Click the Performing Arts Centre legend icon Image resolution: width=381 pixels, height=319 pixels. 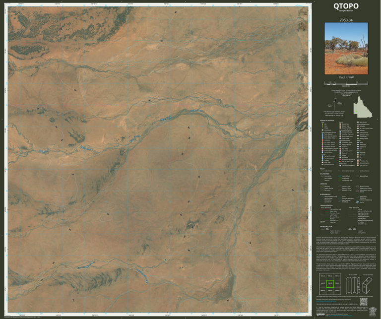pyautogui.click(x=340, y=159)
